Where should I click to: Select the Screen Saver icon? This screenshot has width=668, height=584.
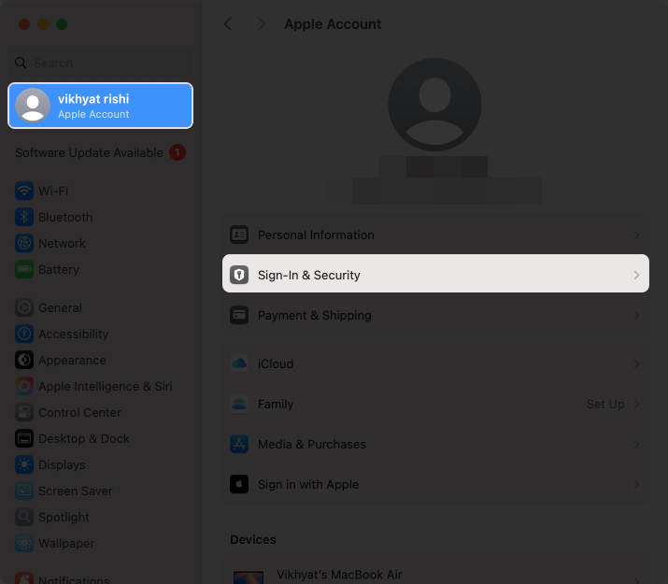(24, 491)
